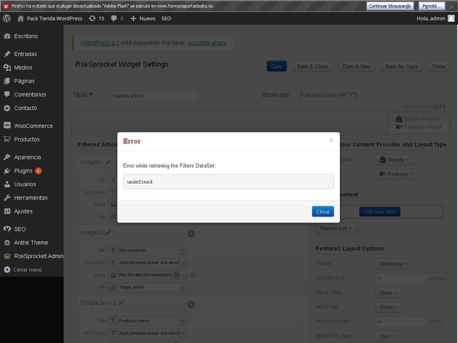The height and width of the screenshot is (343, 458).
Task: Click the actualiza ahora link
Action: (x=207, y=43)
